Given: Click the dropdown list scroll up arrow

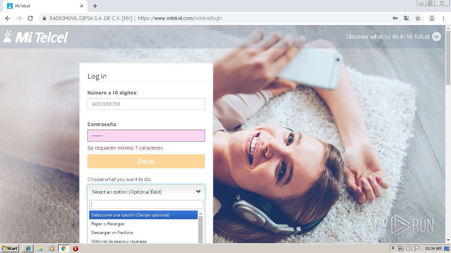Looking at the screenshot, I should (200, 214).
